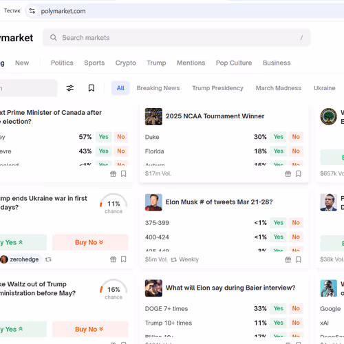Open the Crypto category
This screenshot has height=344, width=344.
(x=126, y=63)
